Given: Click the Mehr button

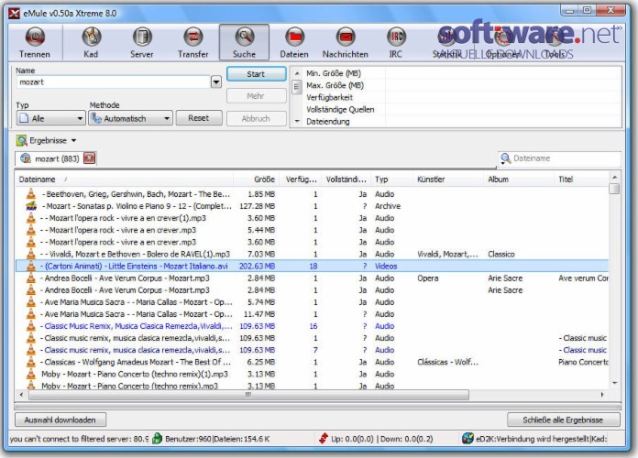Looking at the screenshot, I should pyautogui.click(x=256, y=96).
